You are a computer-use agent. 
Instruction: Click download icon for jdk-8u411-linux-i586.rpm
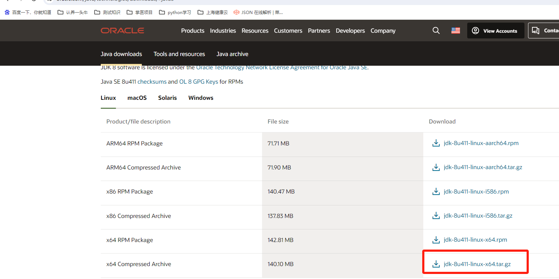click(x=436, y=191)
